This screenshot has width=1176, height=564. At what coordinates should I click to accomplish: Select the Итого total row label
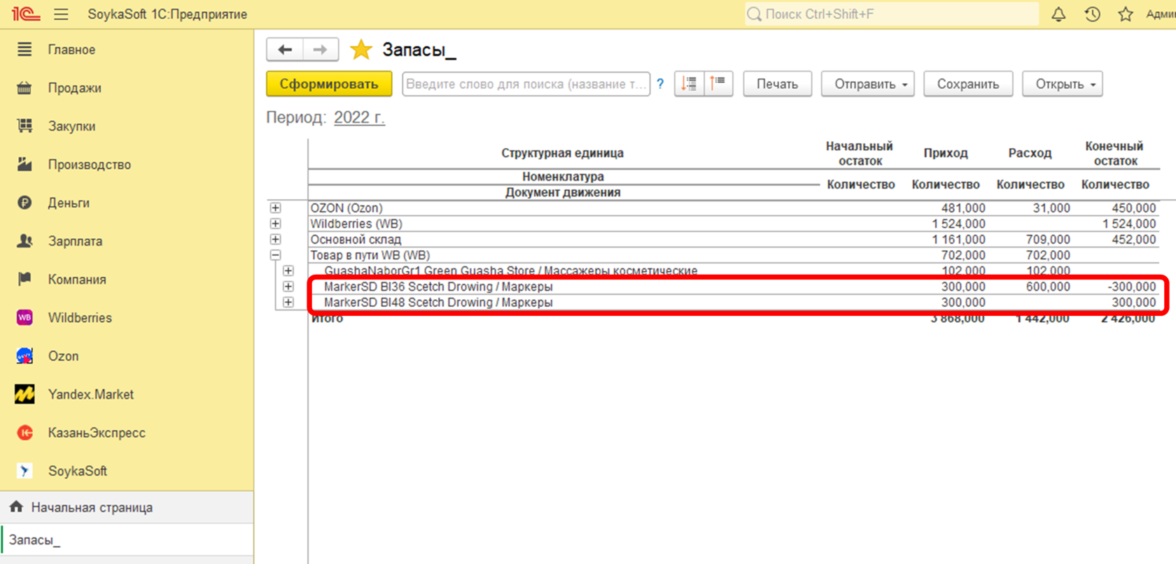[x=327, y=319]
